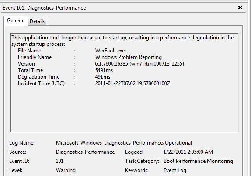Click the Level value Warning
The height and width of the screenshot is (176, 251).
(66, 170)
